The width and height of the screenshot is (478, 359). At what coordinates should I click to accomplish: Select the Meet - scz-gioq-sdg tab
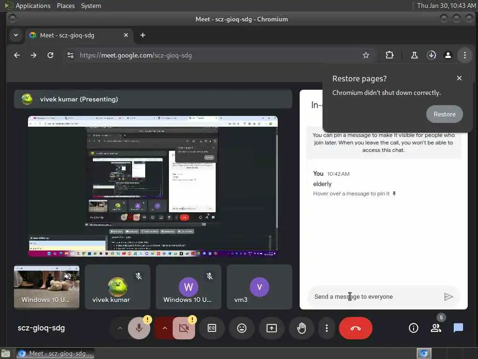pyautogui.click(x=78, y=36)
